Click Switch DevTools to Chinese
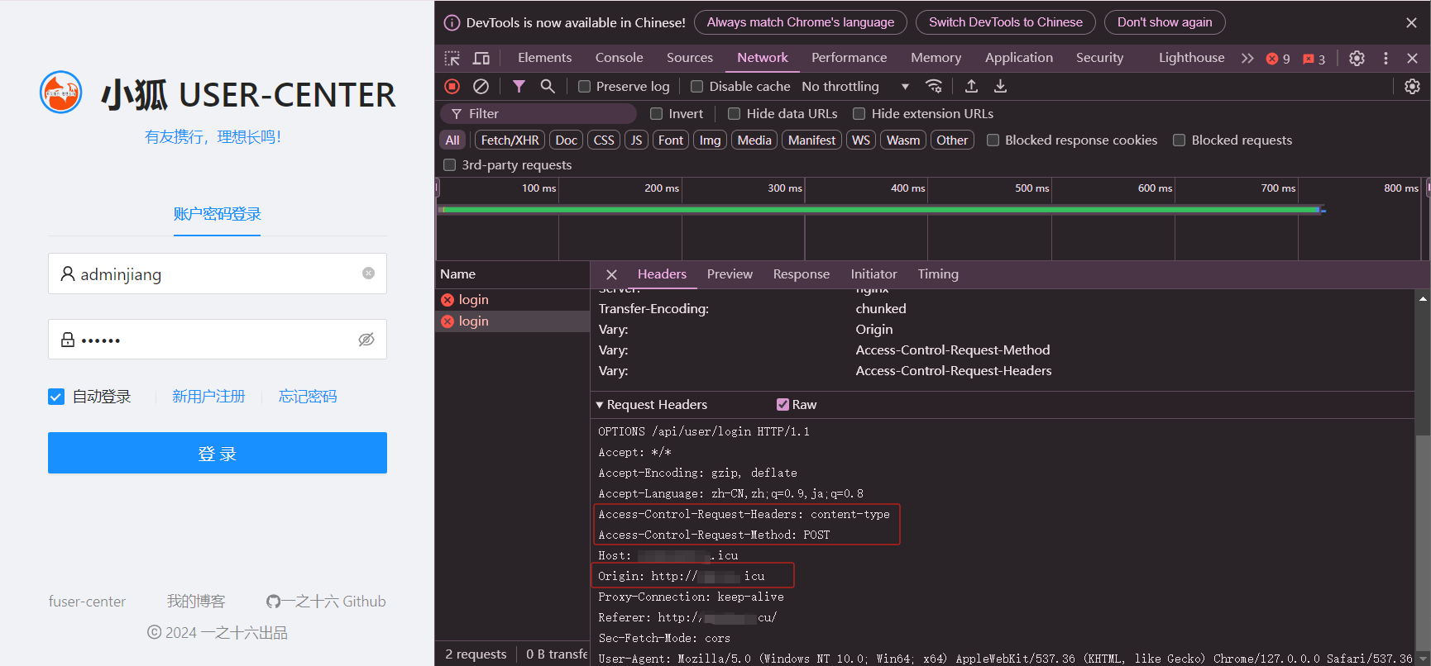Viewport: 1431px width, 666px height. pyautogui.click(x=1005, y=22)
